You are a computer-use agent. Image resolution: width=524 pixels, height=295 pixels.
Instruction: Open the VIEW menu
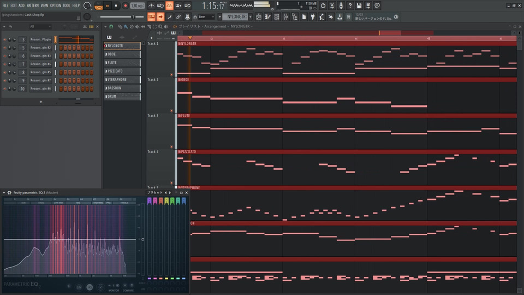pos(44,5)
